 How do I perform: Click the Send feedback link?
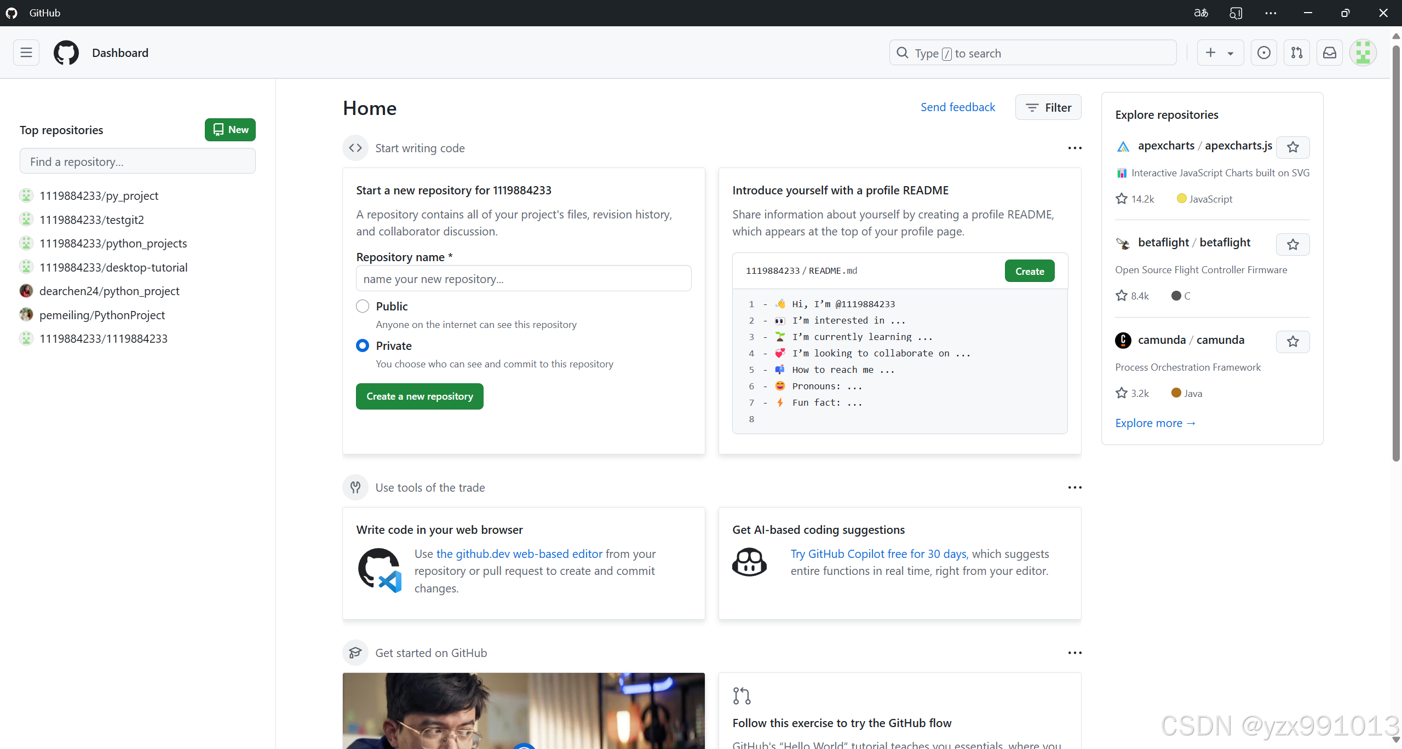(x=957, y=107)
